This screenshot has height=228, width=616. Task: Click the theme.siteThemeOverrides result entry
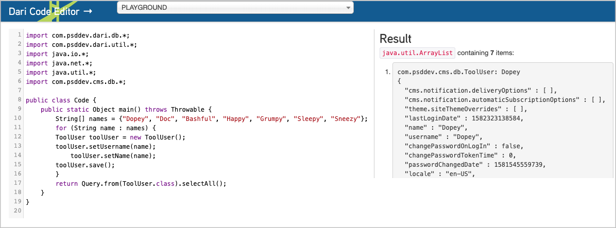[466, 110]
